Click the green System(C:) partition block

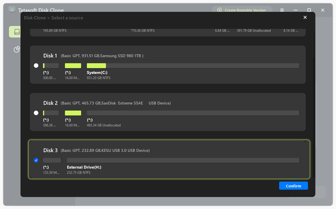click(x=96, y=66)
